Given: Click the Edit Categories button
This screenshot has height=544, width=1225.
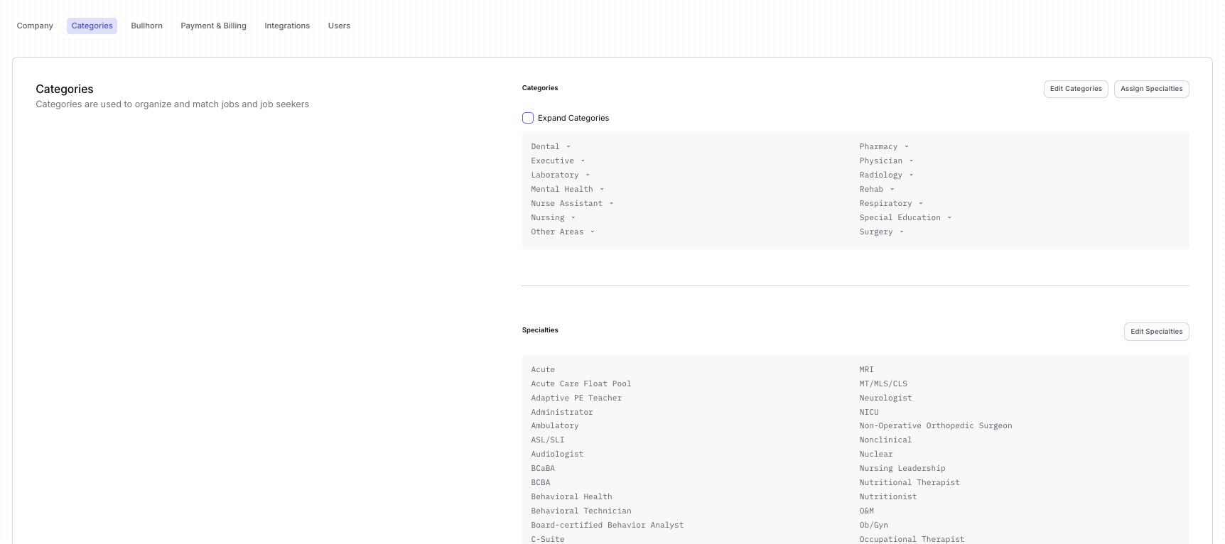Looking at the screenshot, I should [1075, 89].
